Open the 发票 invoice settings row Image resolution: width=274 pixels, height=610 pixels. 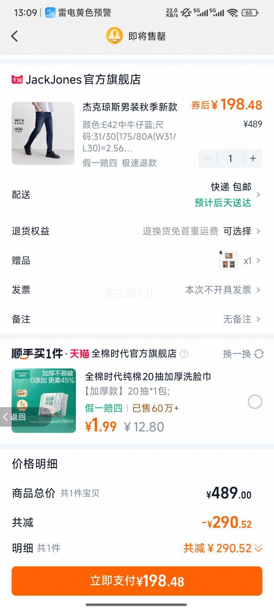(x=137, y=290)
